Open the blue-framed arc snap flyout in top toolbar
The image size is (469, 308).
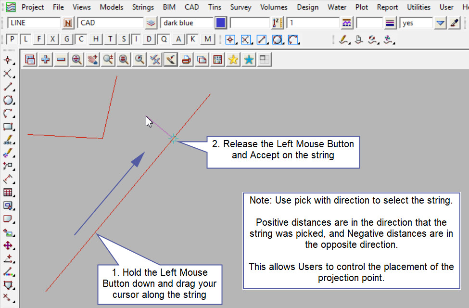(x=293, y=39)
